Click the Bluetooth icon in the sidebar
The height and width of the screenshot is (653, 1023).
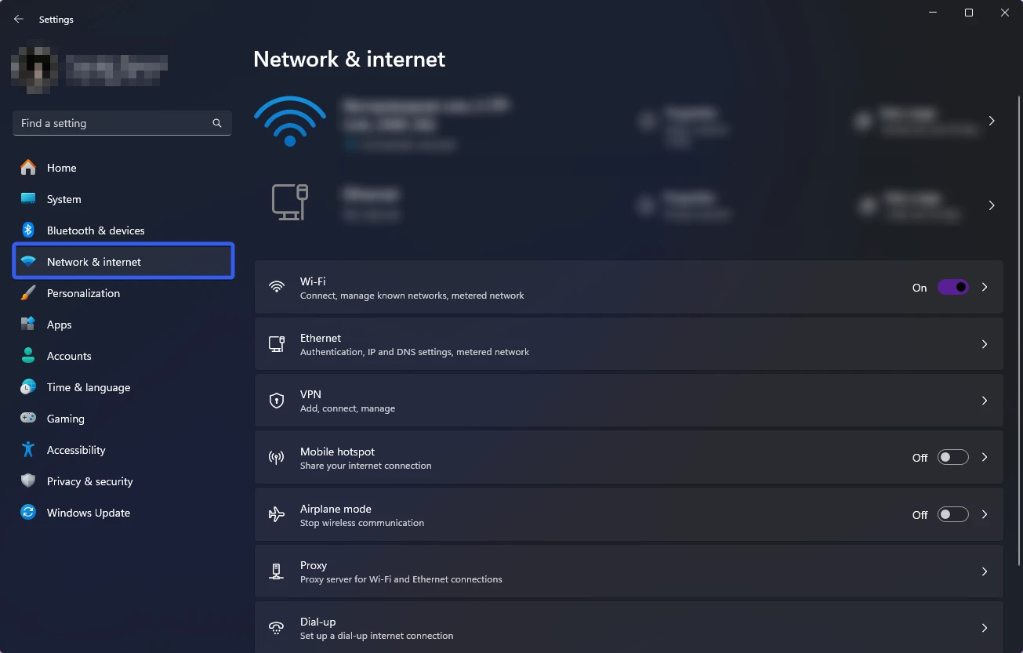(28, 230)
